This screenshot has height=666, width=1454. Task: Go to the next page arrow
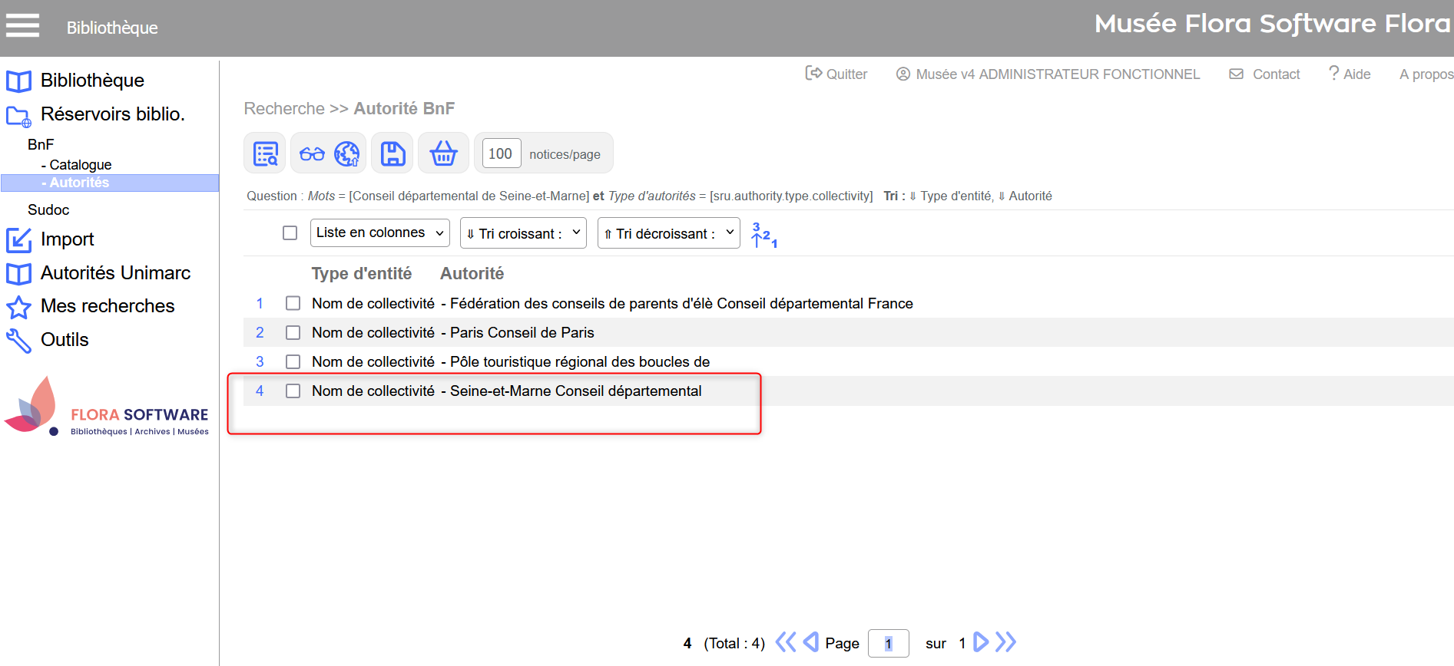click(981, 642)
